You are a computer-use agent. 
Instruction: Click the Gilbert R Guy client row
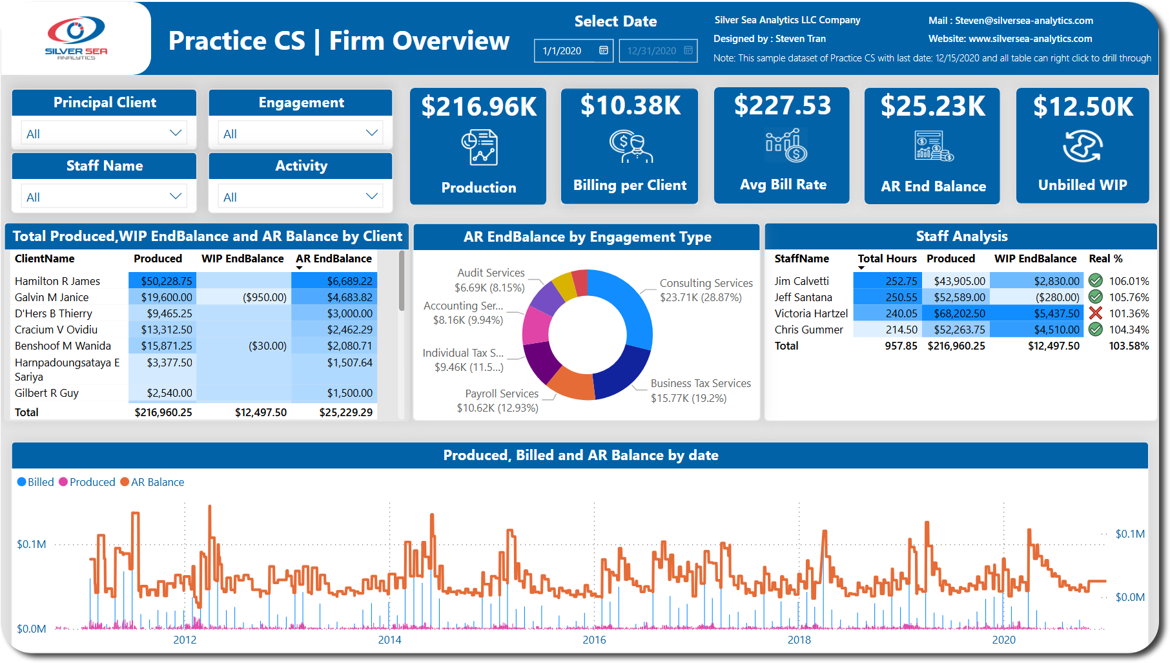pyautogui.click(x=195, y=393)
